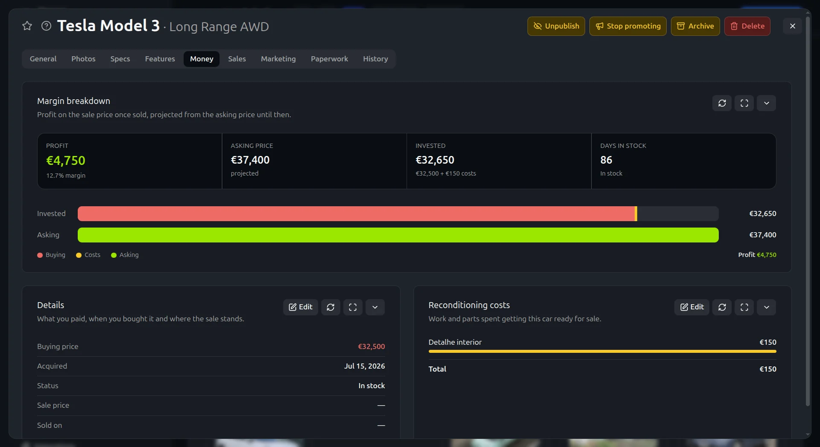
Task: Collapse the Details panel chevron
Action: pyautogui.click(x=375, y=307)
